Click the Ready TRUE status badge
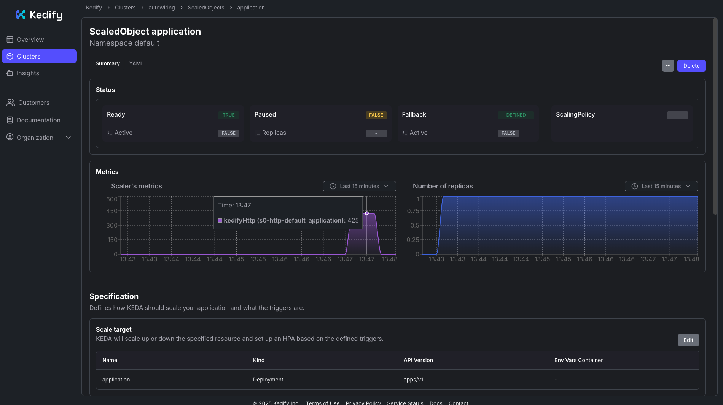723x405 pixels. click(228, 115)
